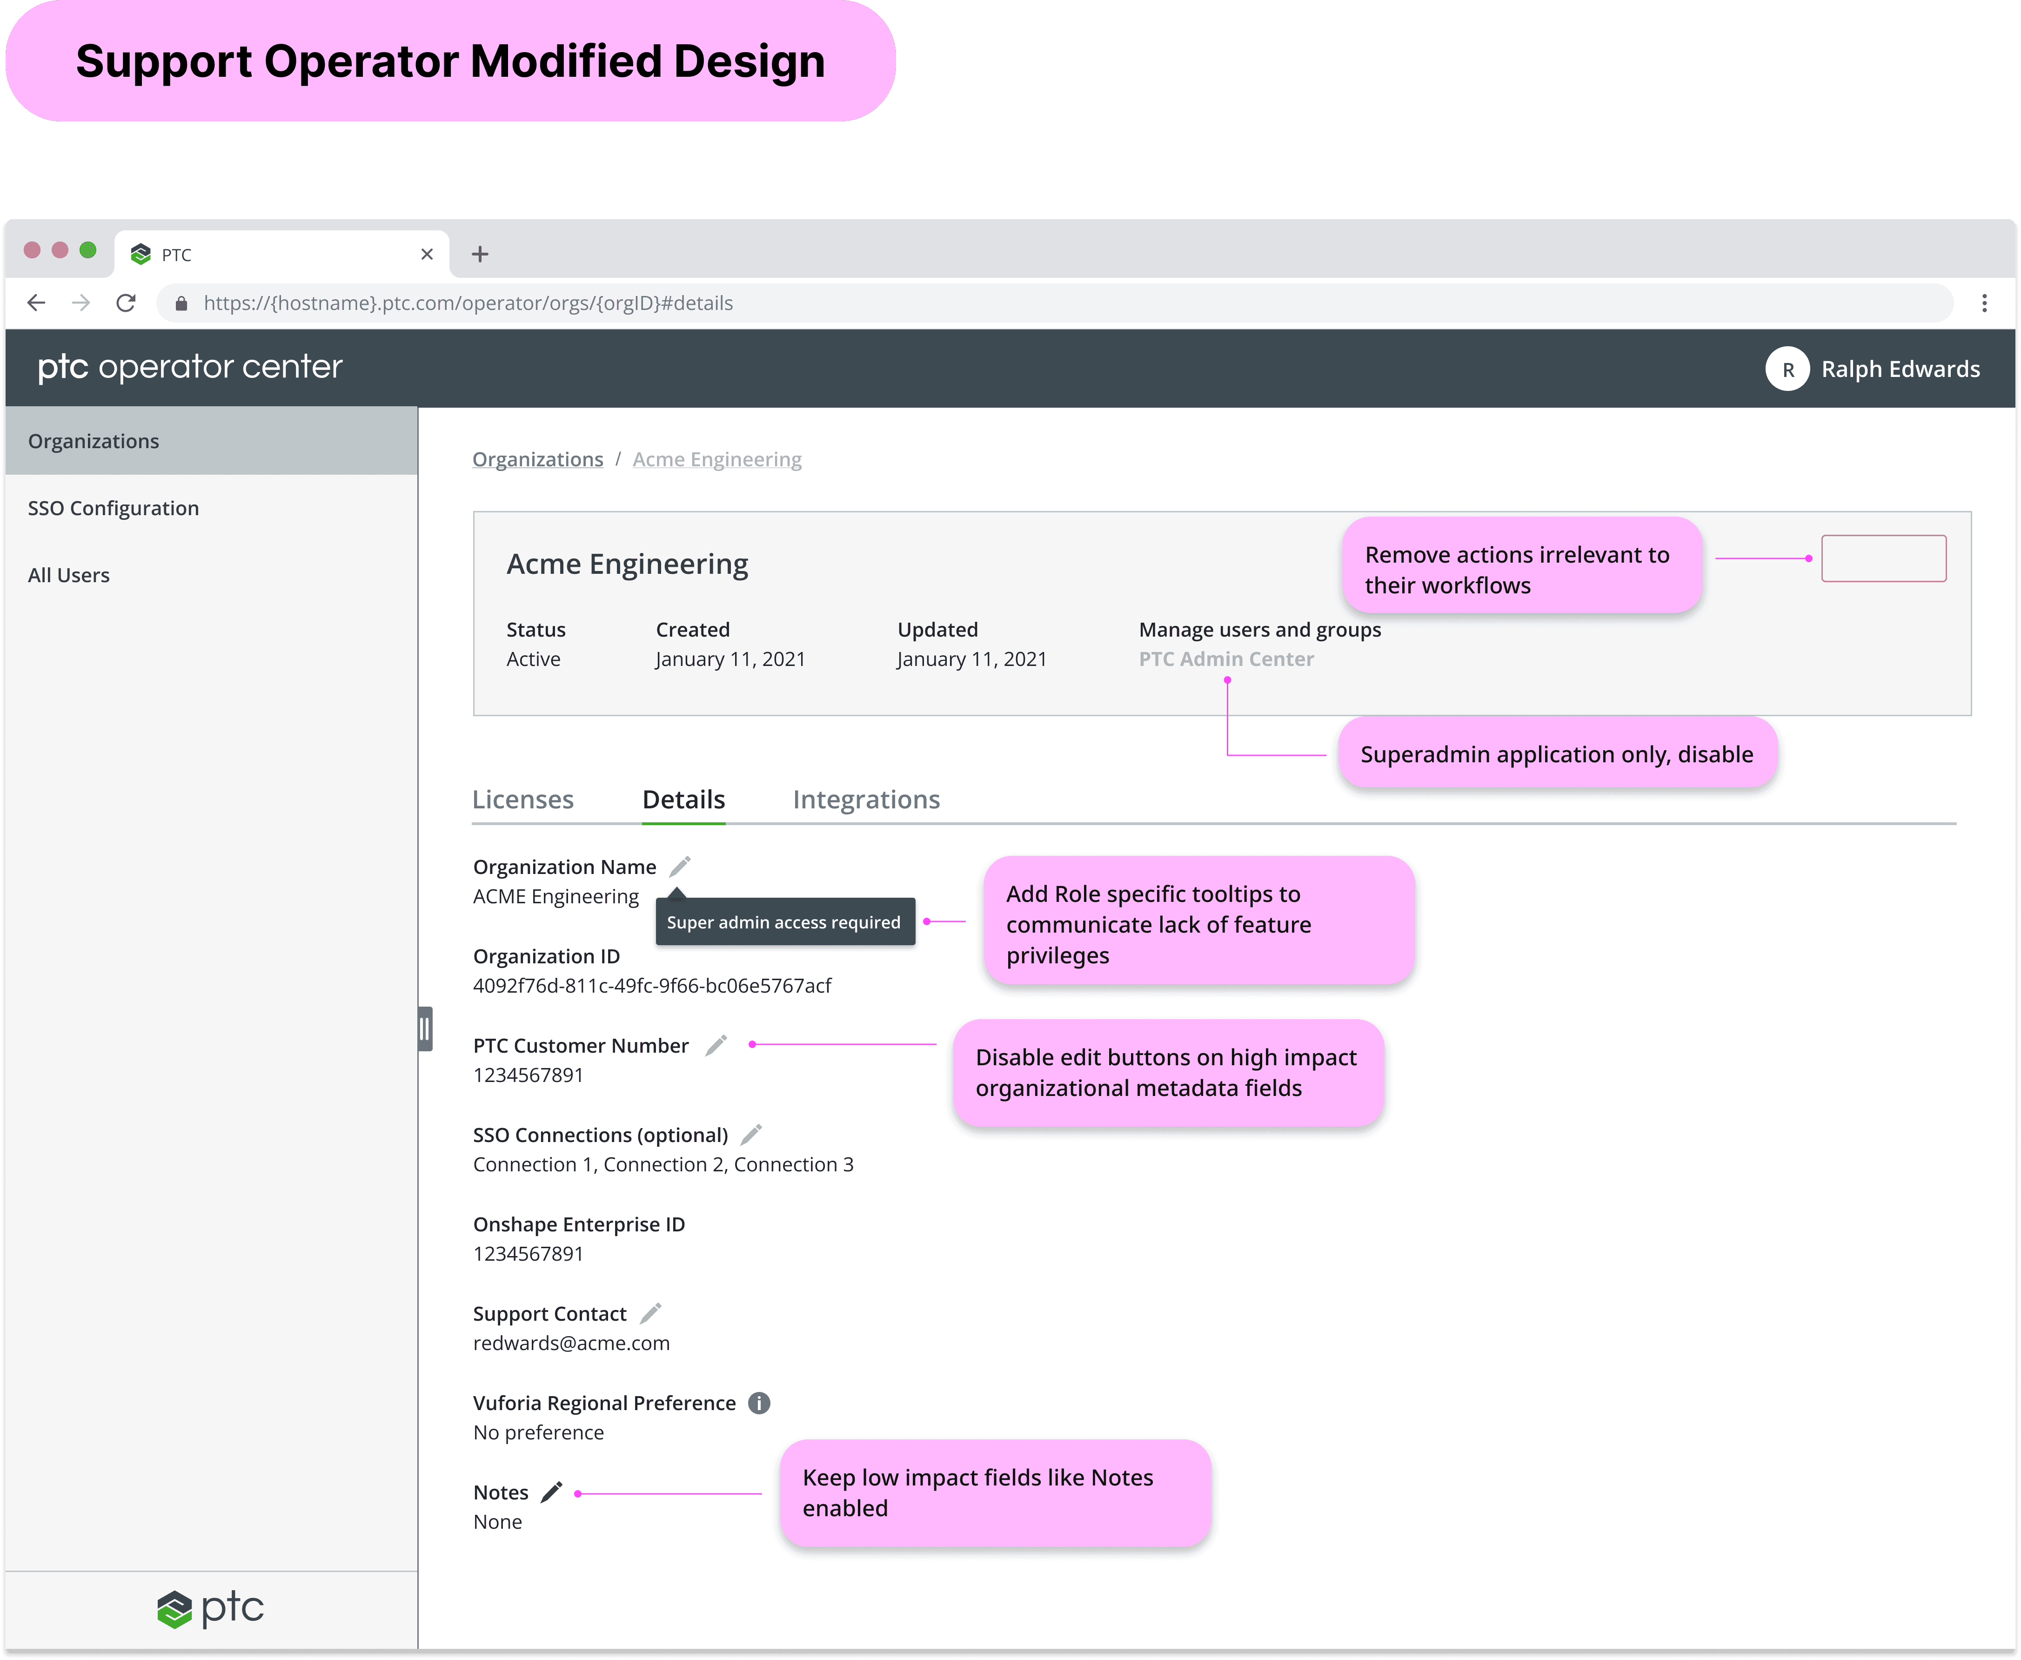Click the Support Contact edit pencil icon
This screenshot has width=2021, height=1660.
click(x=650, y=1313)
